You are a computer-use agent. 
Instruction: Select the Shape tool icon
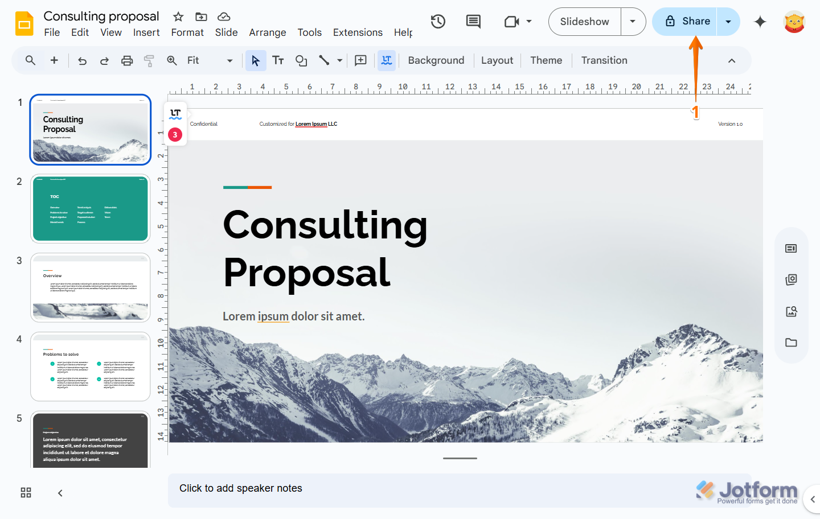301,60
